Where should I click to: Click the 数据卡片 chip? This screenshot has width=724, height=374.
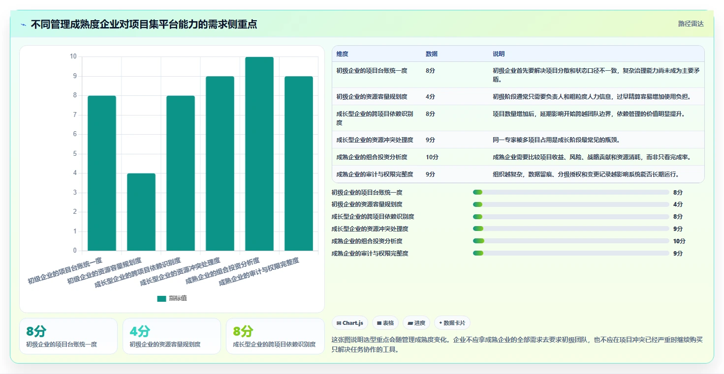[452, 323]
